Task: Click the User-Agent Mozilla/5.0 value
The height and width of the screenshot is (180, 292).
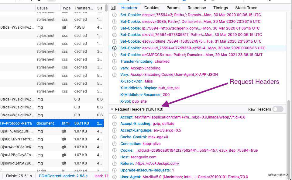Action: click(x=195, y=177)
